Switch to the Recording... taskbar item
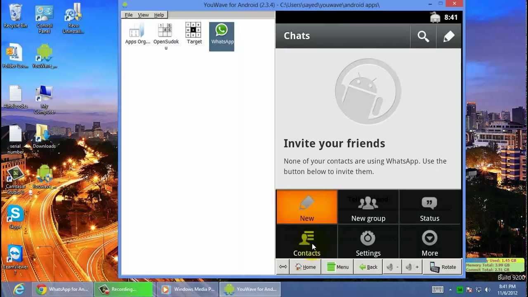528x297 pixels. click(124, 289)
